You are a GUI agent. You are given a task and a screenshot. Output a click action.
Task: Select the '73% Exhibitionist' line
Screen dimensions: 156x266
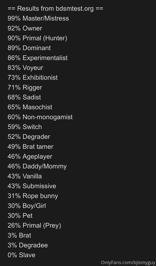pyautogui.click(x=33, y=77)
